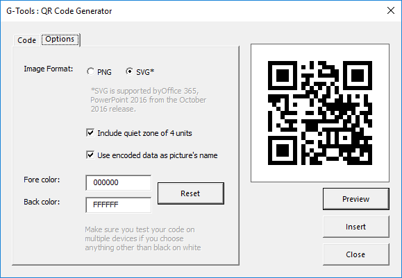Screen dimensions: 402x278
Task: Toggle Use encoded data as picture's name
Action: (152, 155)
